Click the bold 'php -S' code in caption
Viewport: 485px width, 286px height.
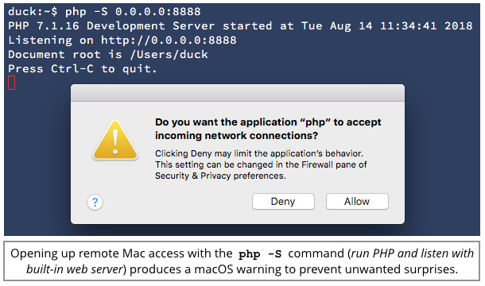pyautogui.click(x=260, y=254)
